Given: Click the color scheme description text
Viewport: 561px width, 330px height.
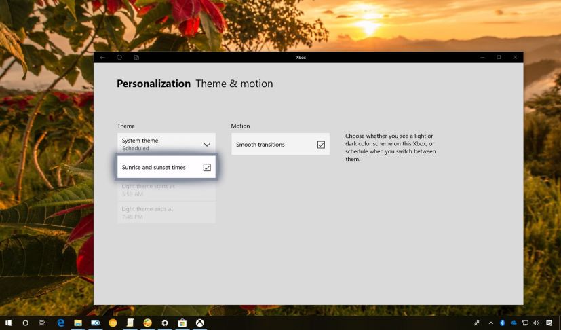Looking at the screenshot, I should click(390, 147).
